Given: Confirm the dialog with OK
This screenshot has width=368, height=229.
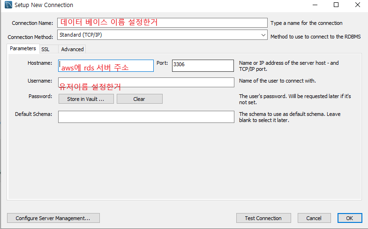Looking at the screenshot, I should 350,218.
